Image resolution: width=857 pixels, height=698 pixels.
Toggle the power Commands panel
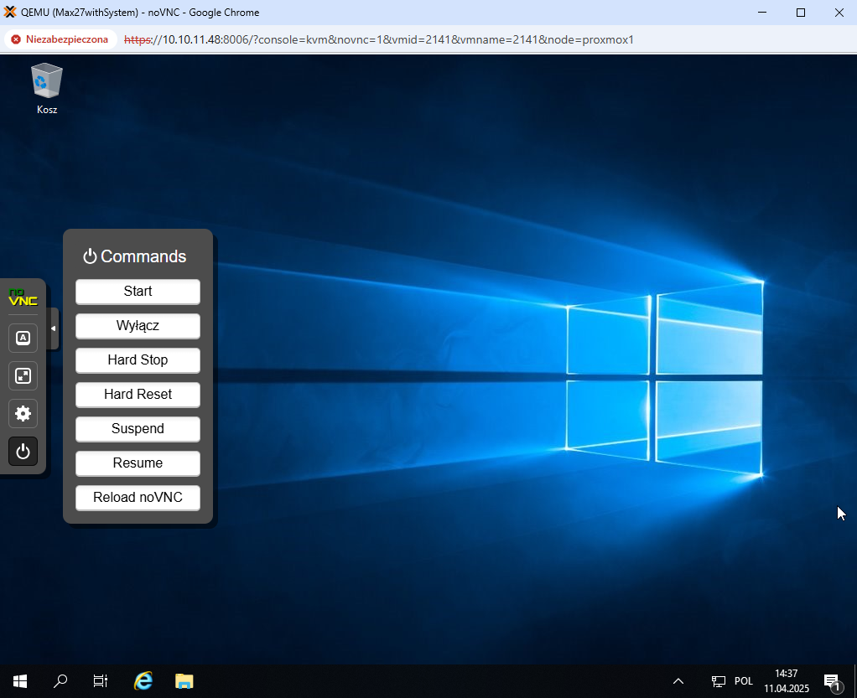click(23, 451)
